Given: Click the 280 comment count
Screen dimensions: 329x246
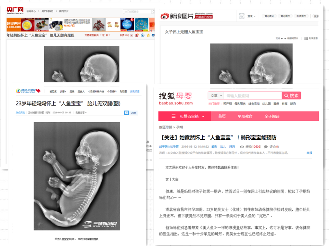Looking at the screenshot, I should coord(133,113).
